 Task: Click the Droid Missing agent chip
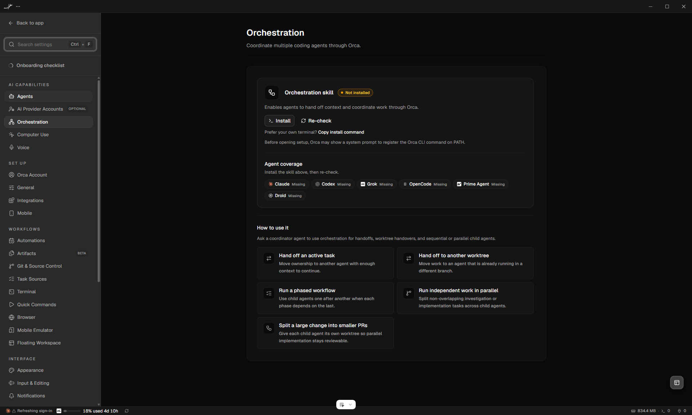pyautogui.click(x=285, y=196)
